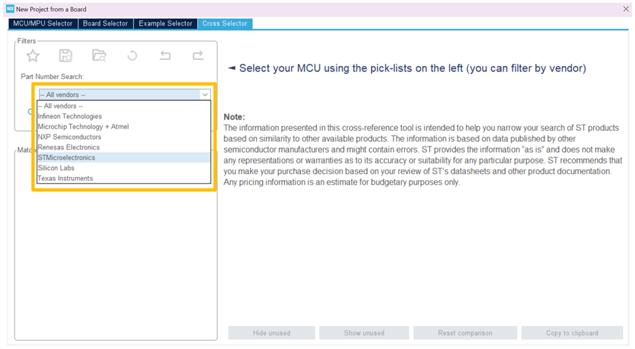This screenshot has width=635, height=349.
Task: Reset all filters with the circular arrow icon
Action: tap(132, 56)
